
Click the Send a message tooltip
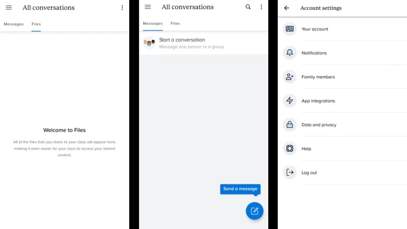pyautogui.click(x=240, y=189)
